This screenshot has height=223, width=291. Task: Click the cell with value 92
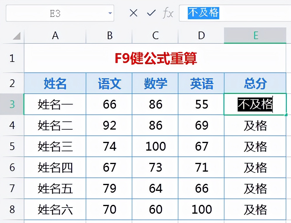[x=109, y=126]
